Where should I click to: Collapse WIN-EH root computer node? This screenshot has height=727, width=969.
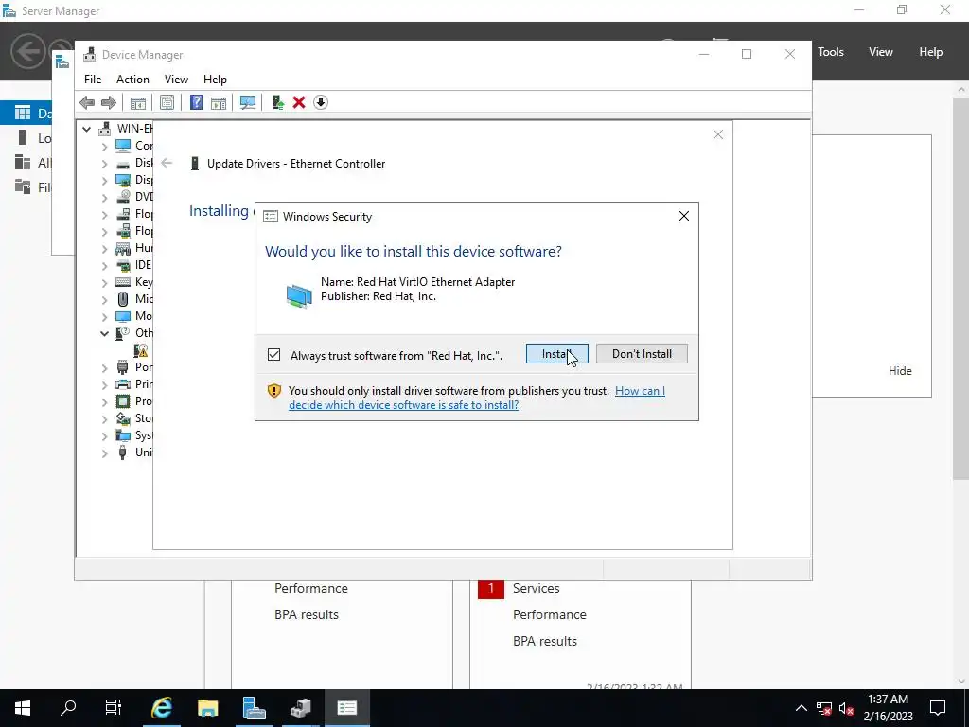coord(87,129)
